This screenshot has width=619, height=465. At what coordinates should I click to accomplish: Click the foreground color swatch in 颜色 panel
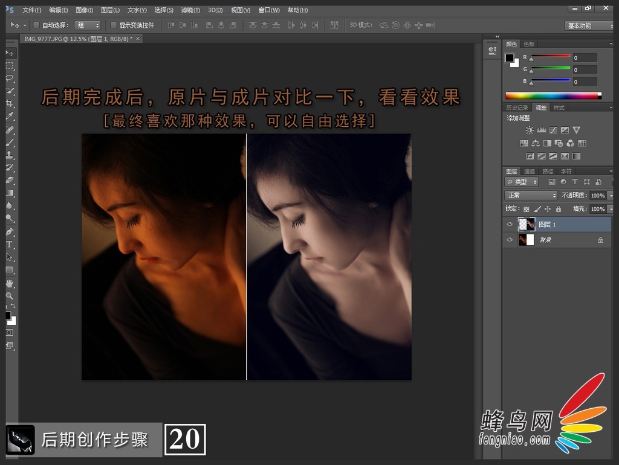click(x=510, y=59)
